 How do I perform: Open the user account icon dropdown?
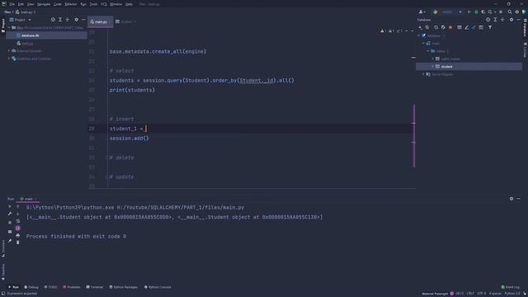[x=422, y=12]
